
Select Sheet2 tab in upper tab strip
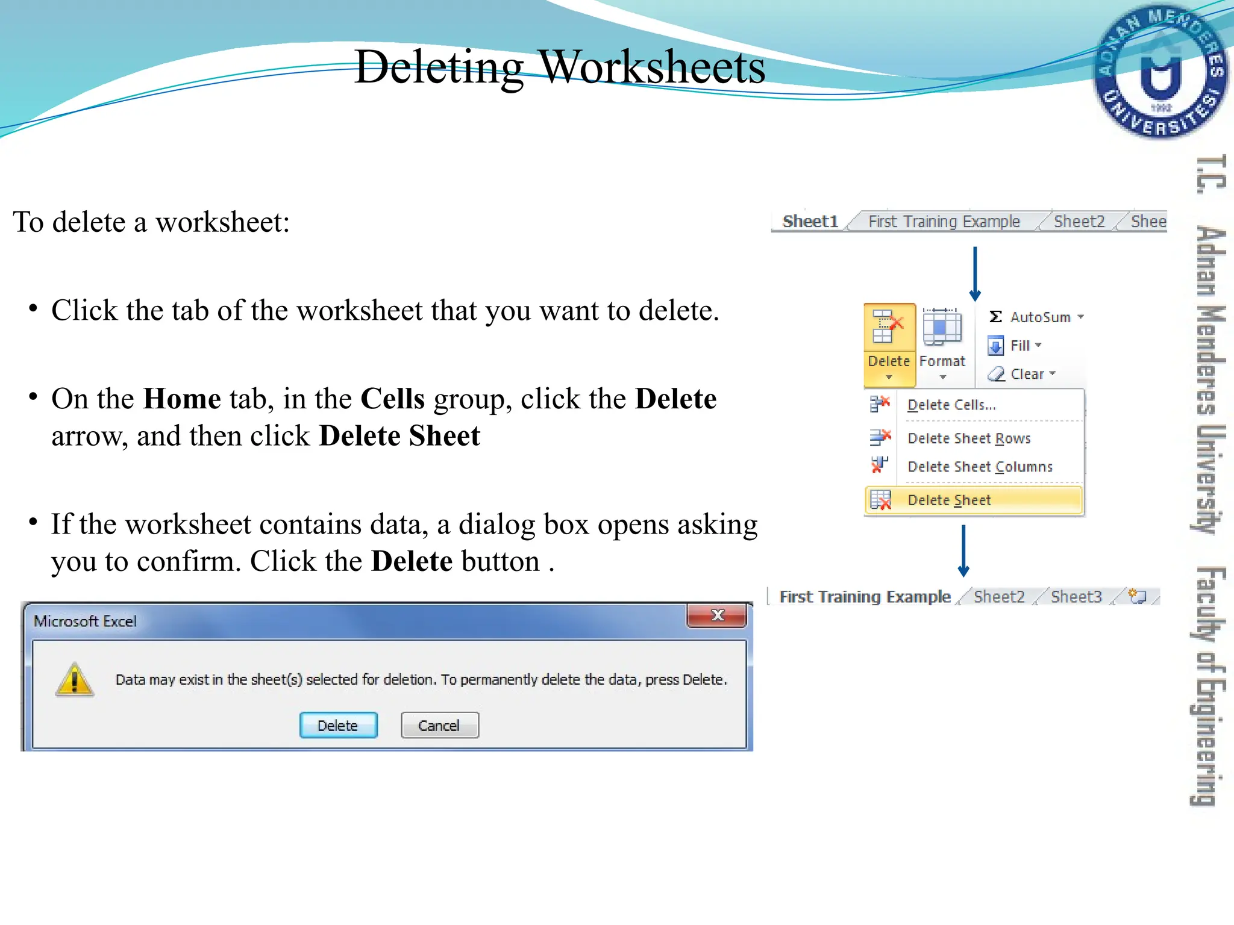[x=1079, y=222]
